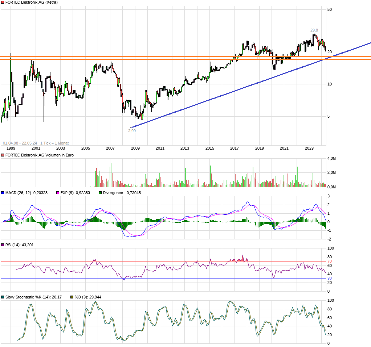This screenshot has height=347, width=371.
Task: Select the 2023 year axis label
Action: [x=309, y=148]
